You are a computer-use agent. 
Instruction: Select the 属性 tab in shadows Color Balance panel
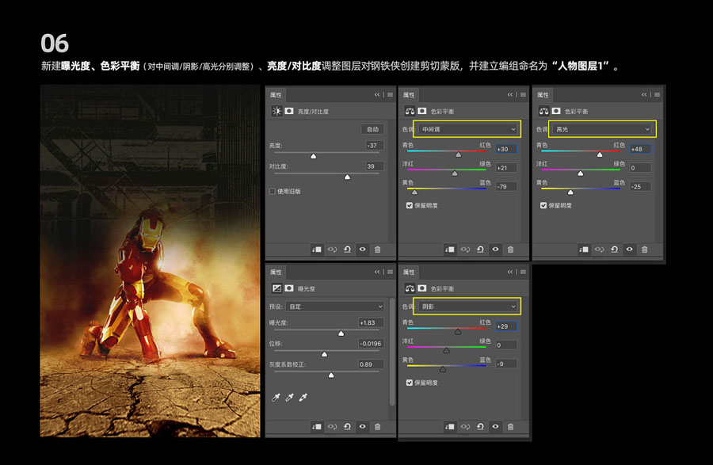tap(409, 272)
